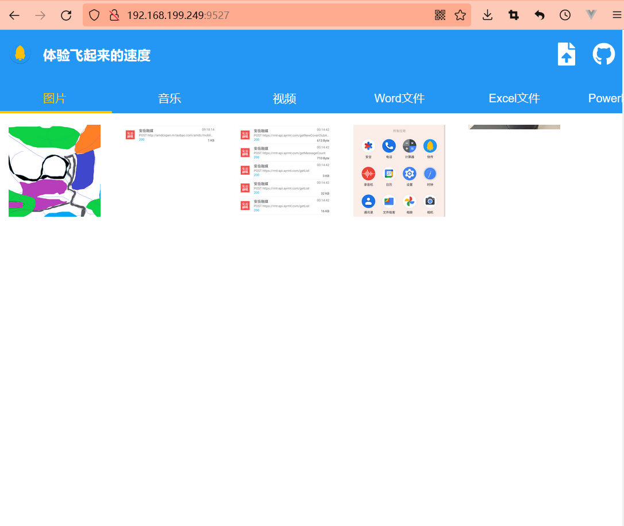Open the thumbnail listing five POST requests

(284, 171)
